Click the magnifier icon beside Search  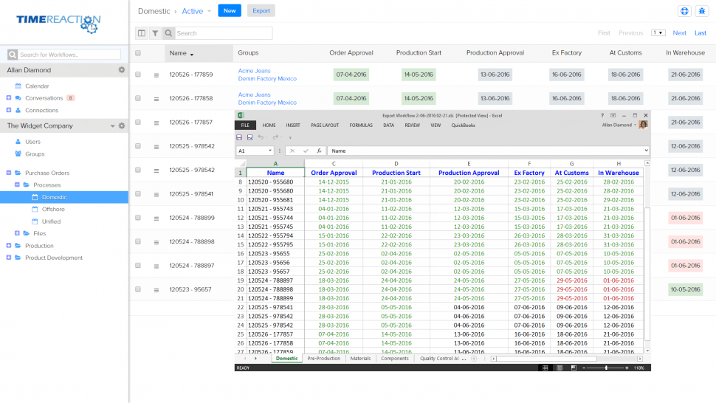click(x=168, y=33)
